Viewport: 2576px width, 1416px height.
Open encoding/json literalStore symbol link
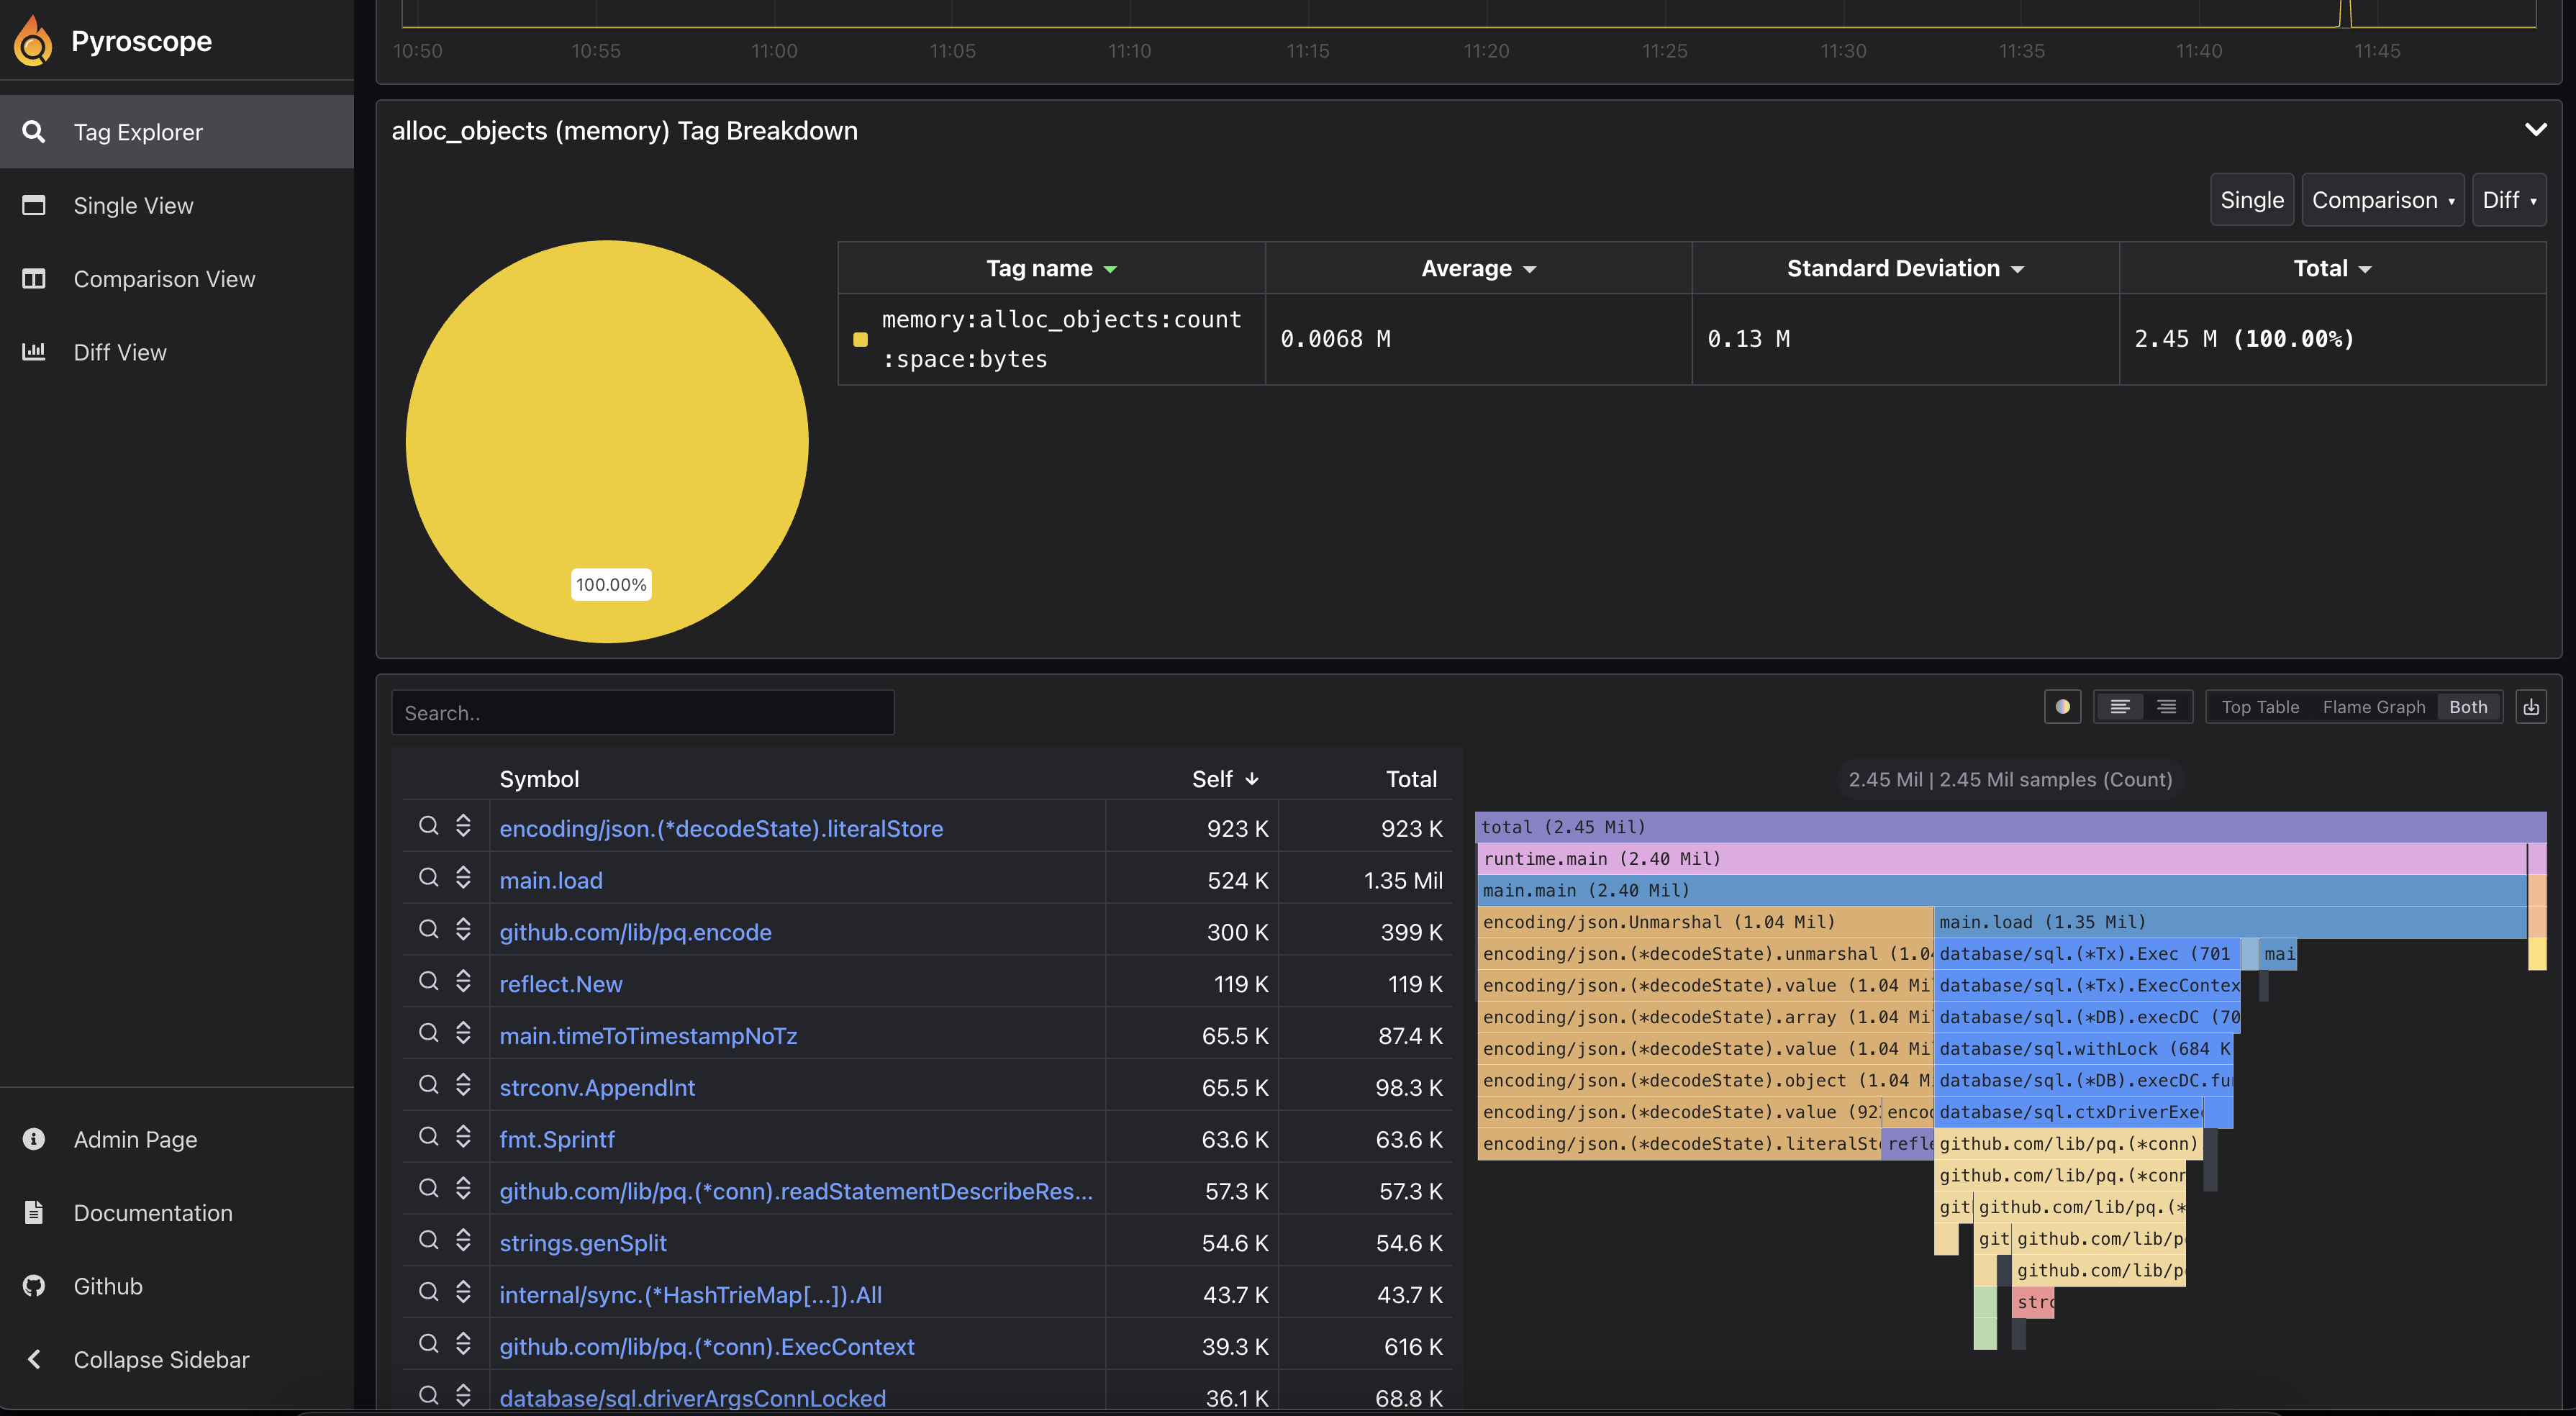[x=721, y=828]
